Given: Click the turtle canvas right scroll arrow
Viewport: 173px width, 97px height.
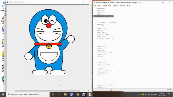Looking at the screenshot, I should coord(89,91).
